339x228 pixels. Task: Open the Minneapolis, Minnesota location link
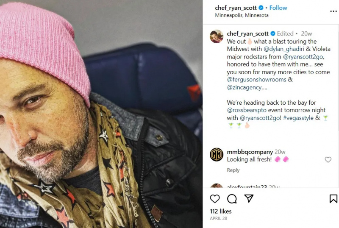242,15
